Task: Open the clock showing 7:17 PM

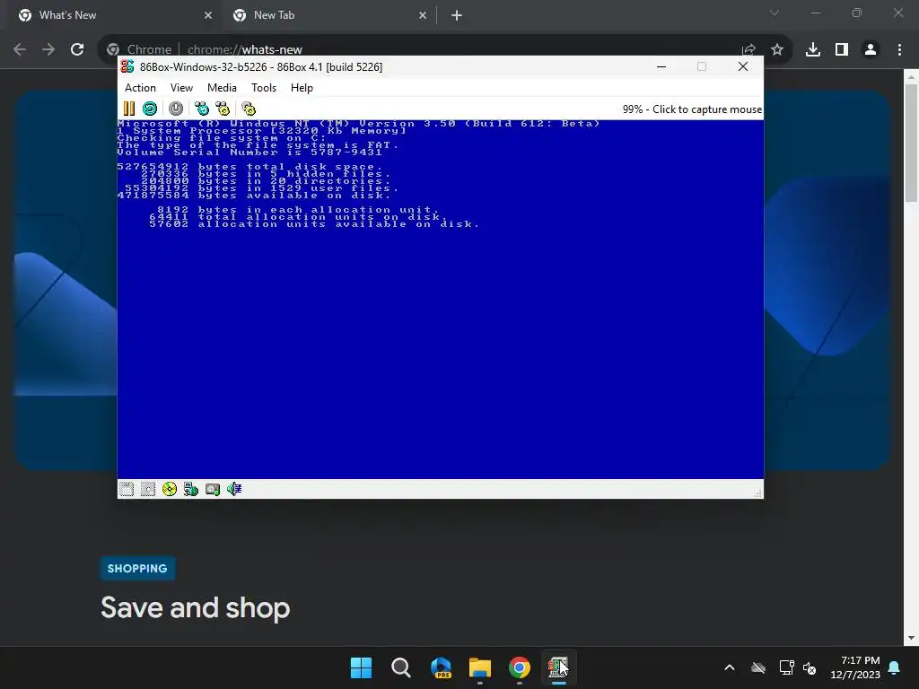Action: [x=855, y=667]
